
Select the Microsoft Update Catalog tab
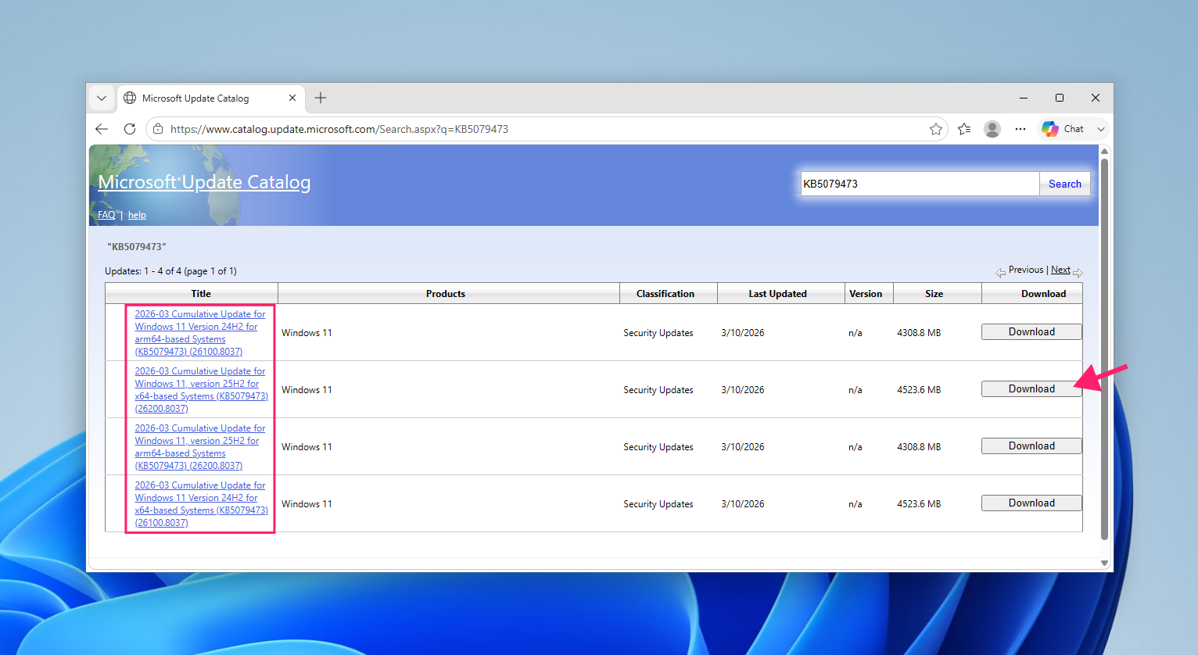point(210,98)
